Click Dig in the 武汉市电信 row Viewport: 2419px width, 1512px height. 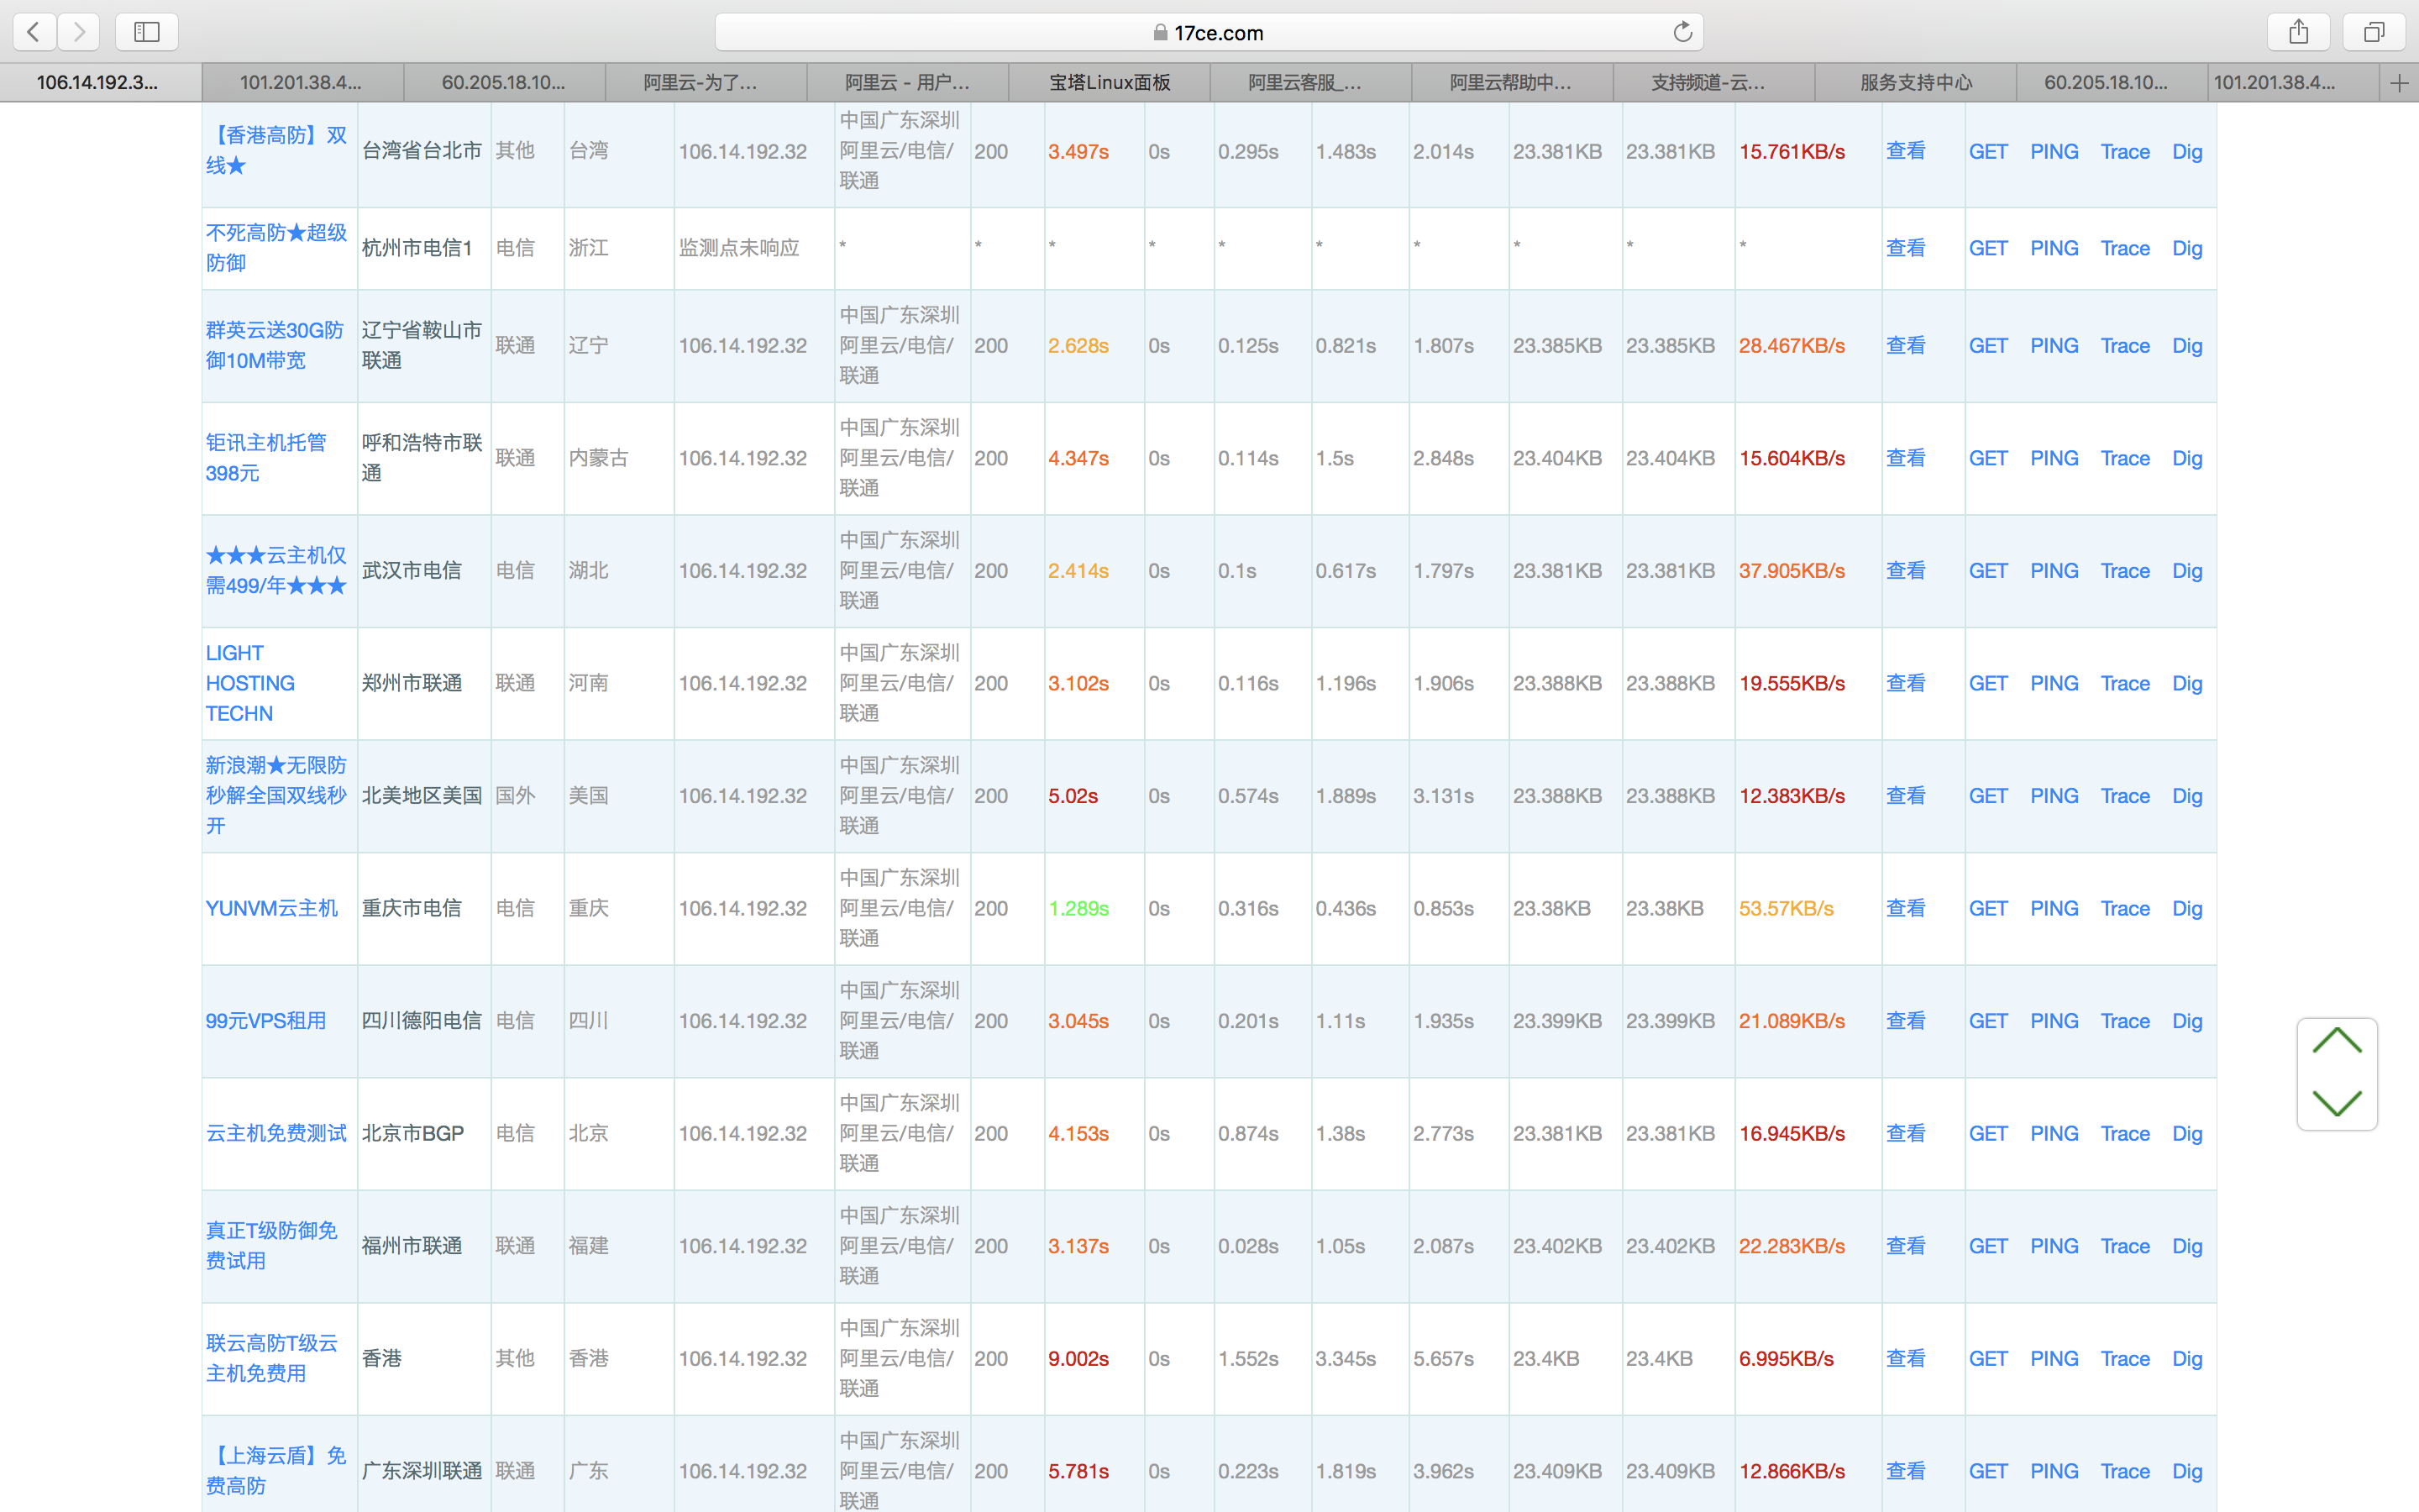click(x=2187, y=570)
